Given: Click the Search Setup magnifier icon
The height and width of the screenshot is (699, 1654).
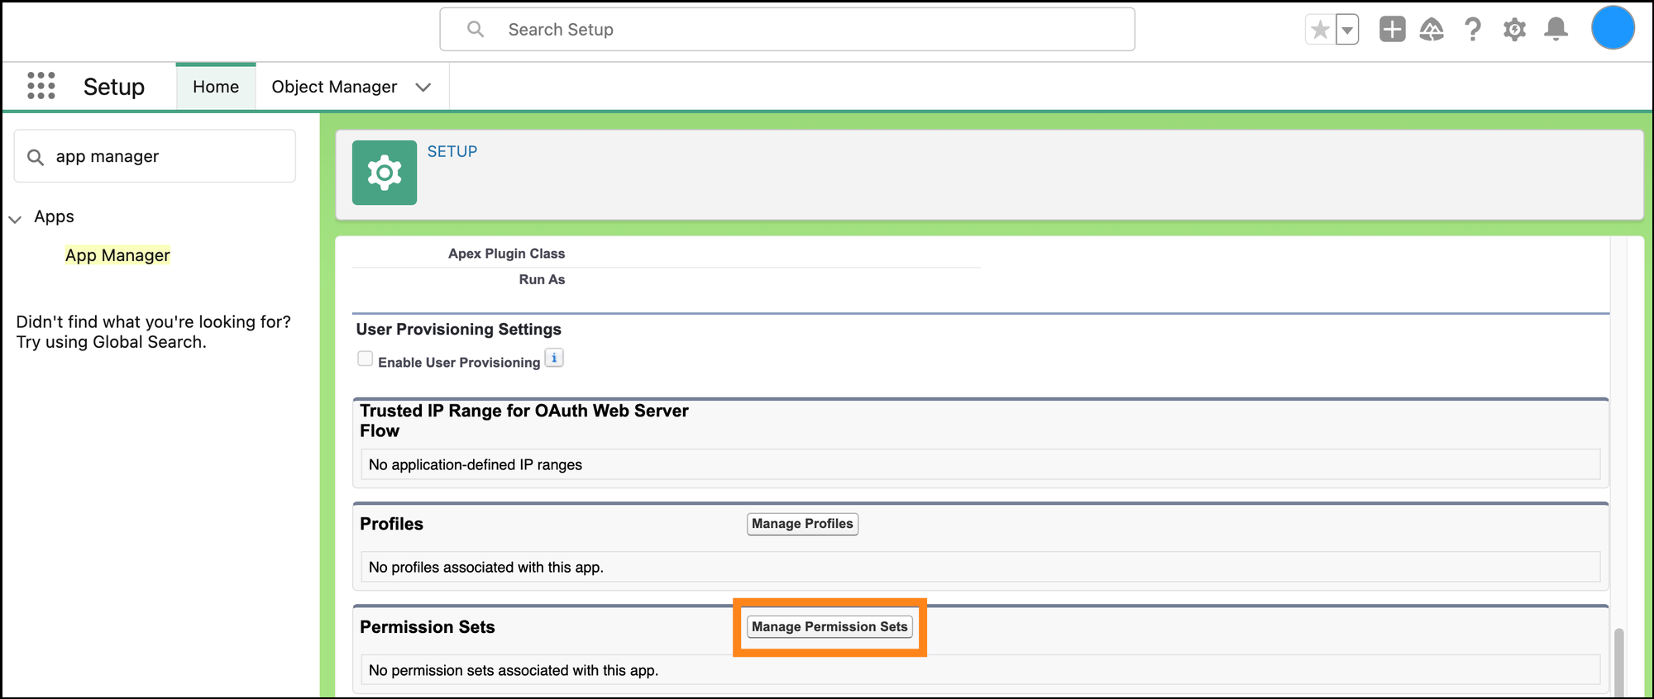Looking at the screenshot, I should tap(476, 30).
